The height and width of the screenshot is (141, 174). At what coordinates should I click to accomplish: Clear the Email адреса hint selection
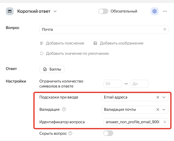[158, 97]
